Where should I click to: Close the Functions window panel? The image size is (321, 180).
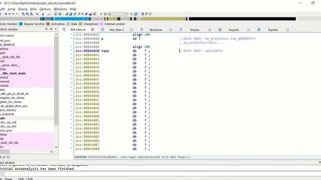[x=56, y=29]
